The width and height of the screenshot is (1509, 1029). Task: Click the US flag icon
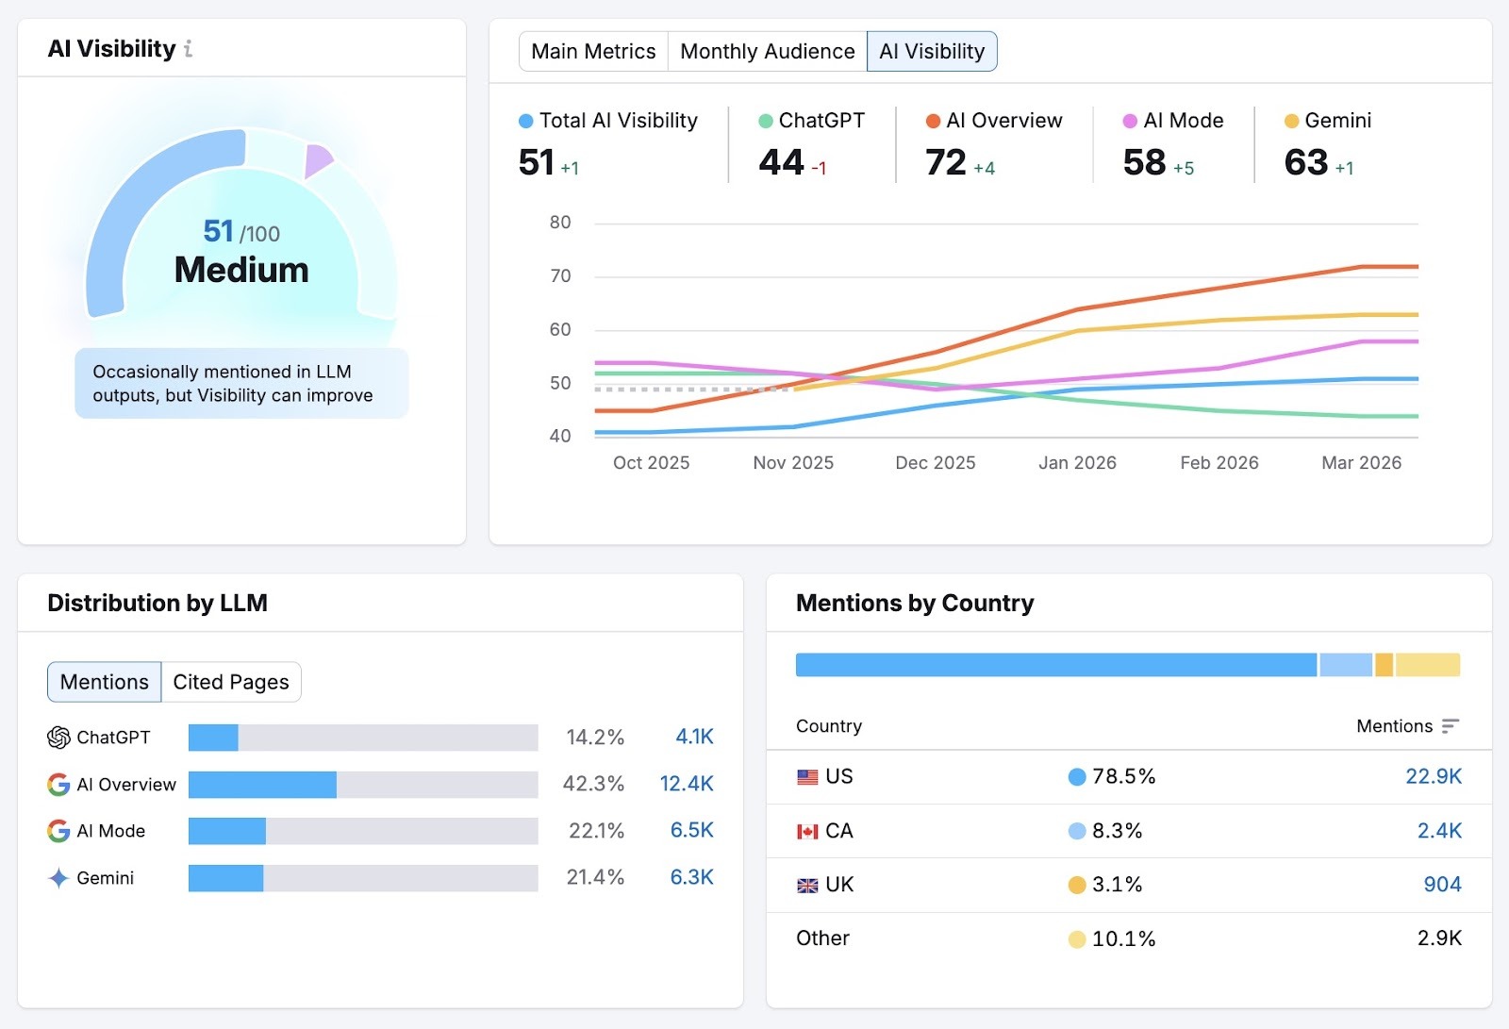click(x=806, y=776)
